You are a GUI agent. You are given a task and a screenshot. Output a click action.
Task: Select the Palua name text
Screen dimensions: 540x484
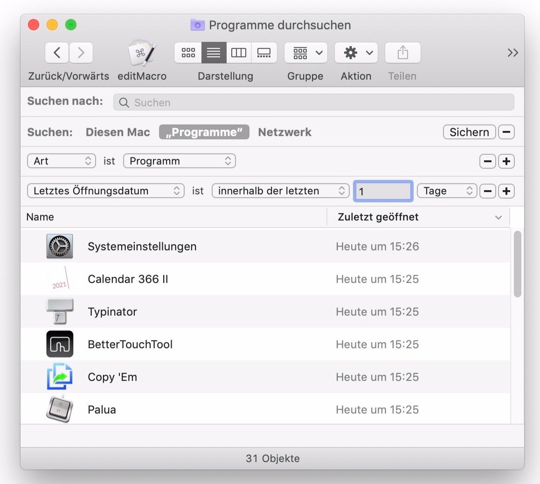coord(102,410)
